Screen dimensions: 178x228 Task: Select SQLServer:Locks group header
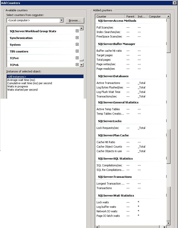110,121
